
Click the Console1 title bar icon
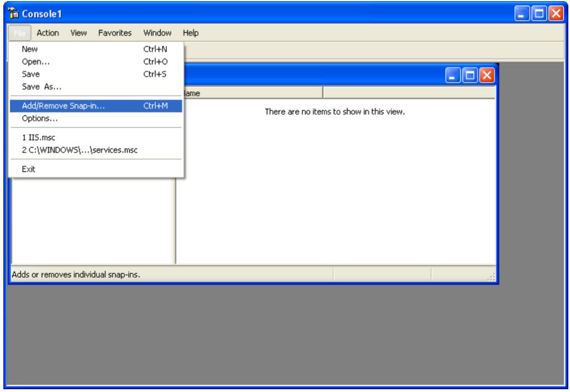pos(14,13)
